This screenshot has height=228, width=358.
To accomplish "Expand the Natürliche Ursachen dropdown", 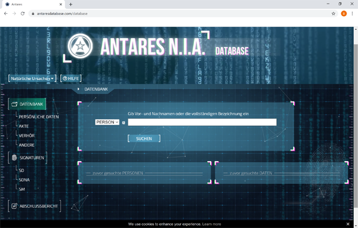I will [32, 78].
